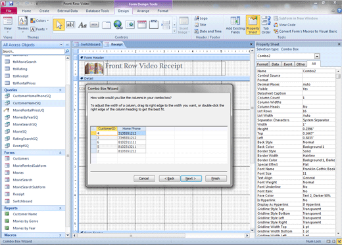The width and height of the screenshot is (342, 245).
Task: Open View Code
Action: pyautogui.click(x=285, y=25)
